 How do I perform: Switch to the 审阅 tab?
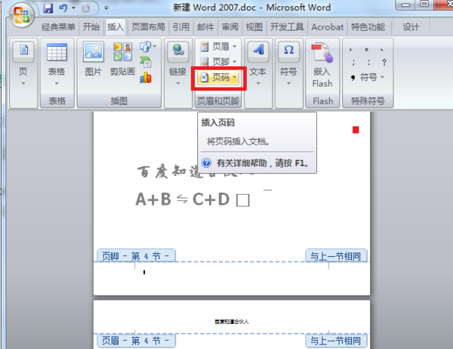pyautogui.click(x=230, y=27)
